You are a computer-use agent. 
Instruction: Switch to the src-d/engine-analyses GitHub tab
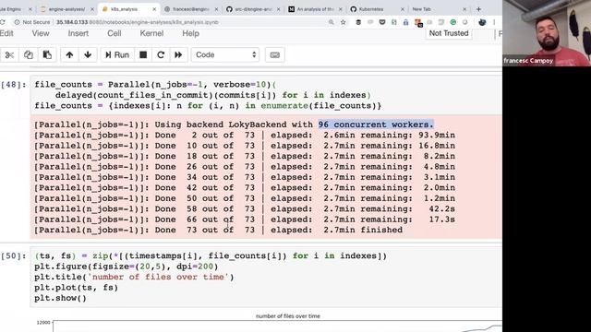coord(252,9)
